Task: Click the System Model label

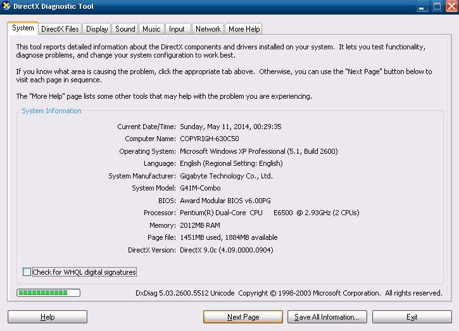Action: click(x=154, y=188)
